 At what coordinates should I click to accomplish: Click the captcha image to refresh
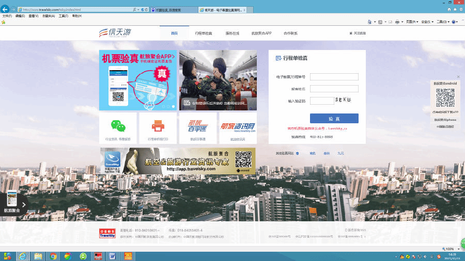coord(343,100)
